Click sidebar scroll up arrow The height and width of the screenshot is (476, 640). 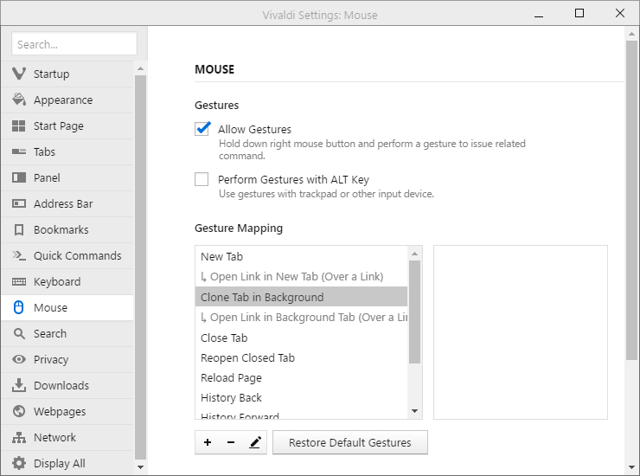click(x=140, y=68)
